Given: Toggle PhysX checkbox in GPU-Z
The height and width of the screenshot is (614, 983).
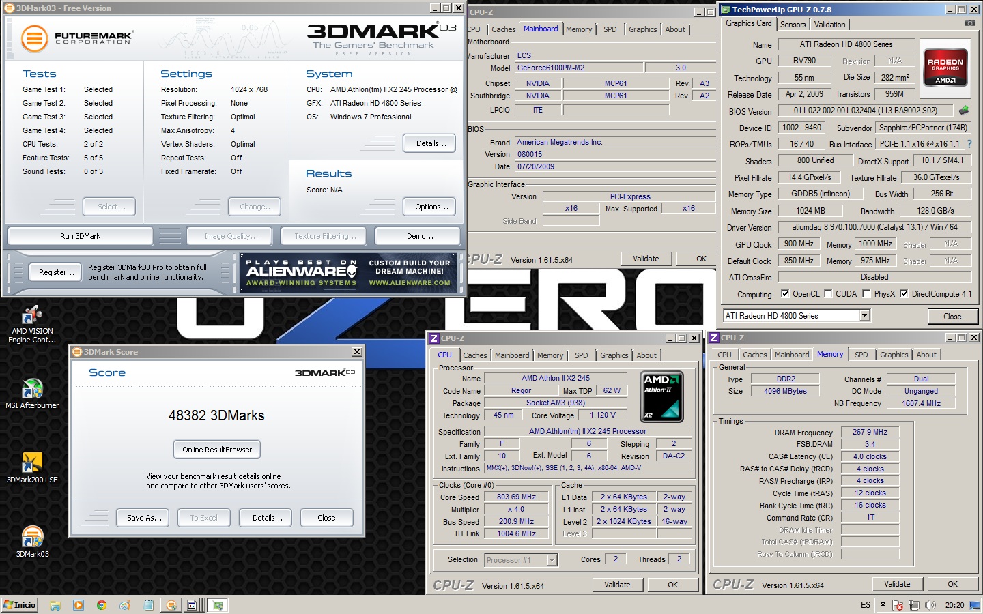Looking at the screenshot, I should pyautogui.click(x=866, y=293).
